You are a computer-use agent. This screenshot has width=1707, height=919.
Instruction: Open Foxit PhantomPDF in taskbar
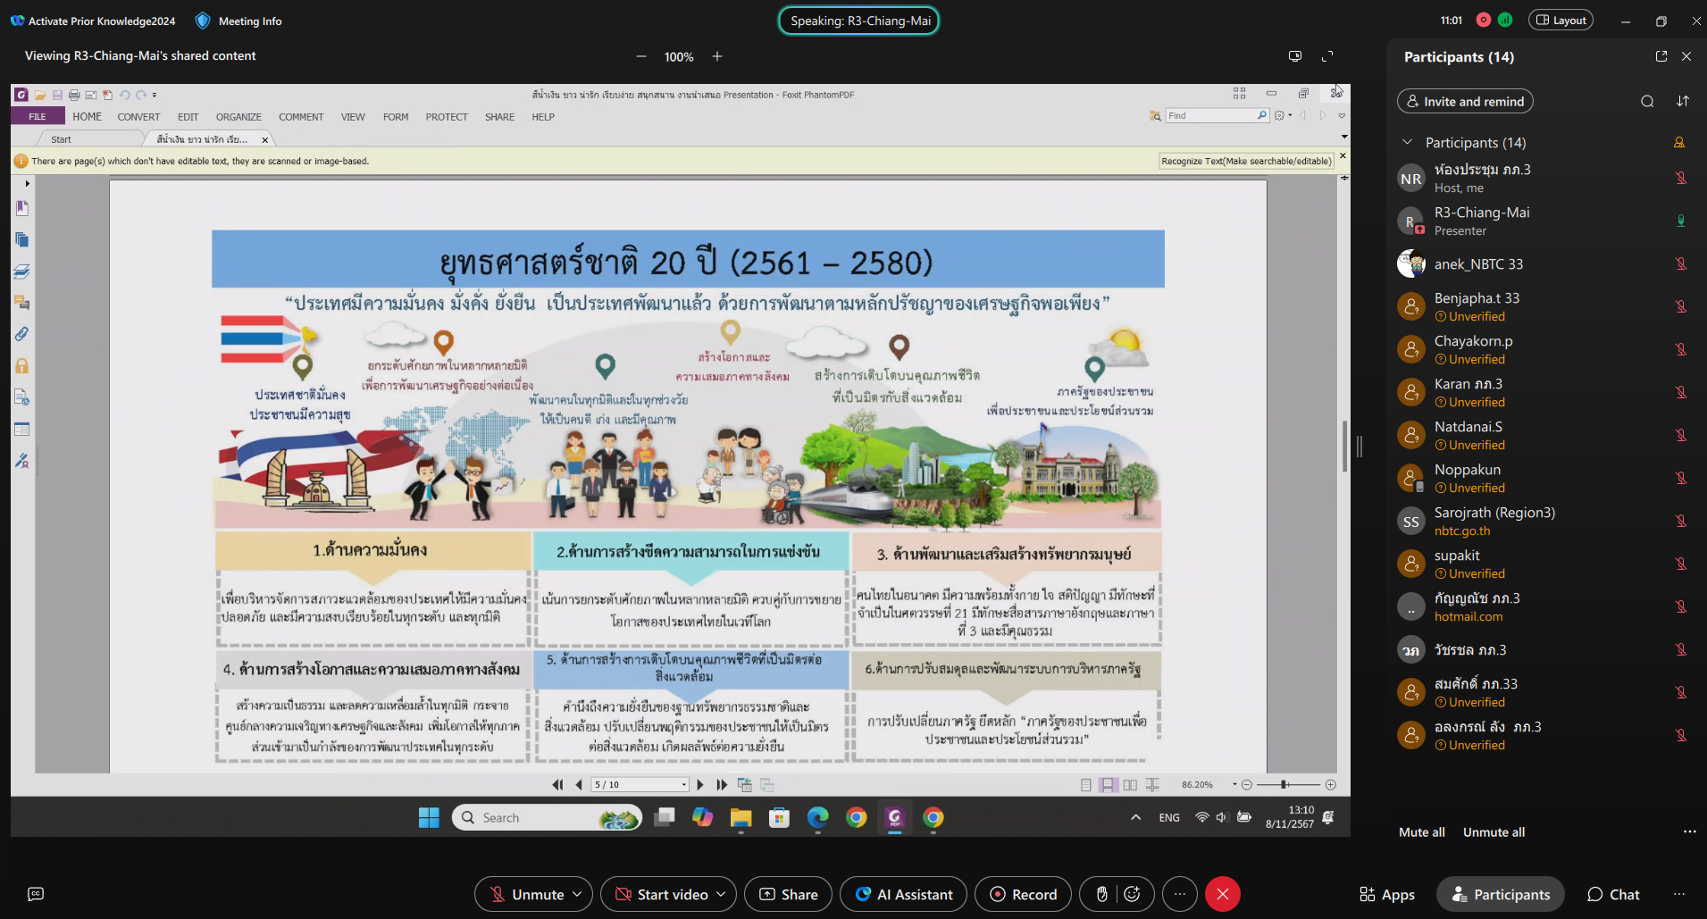tap(894, 817)
